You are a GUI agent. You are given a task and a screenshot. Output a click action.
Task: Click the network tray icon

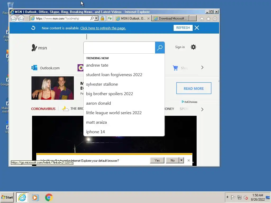[239, 197]
